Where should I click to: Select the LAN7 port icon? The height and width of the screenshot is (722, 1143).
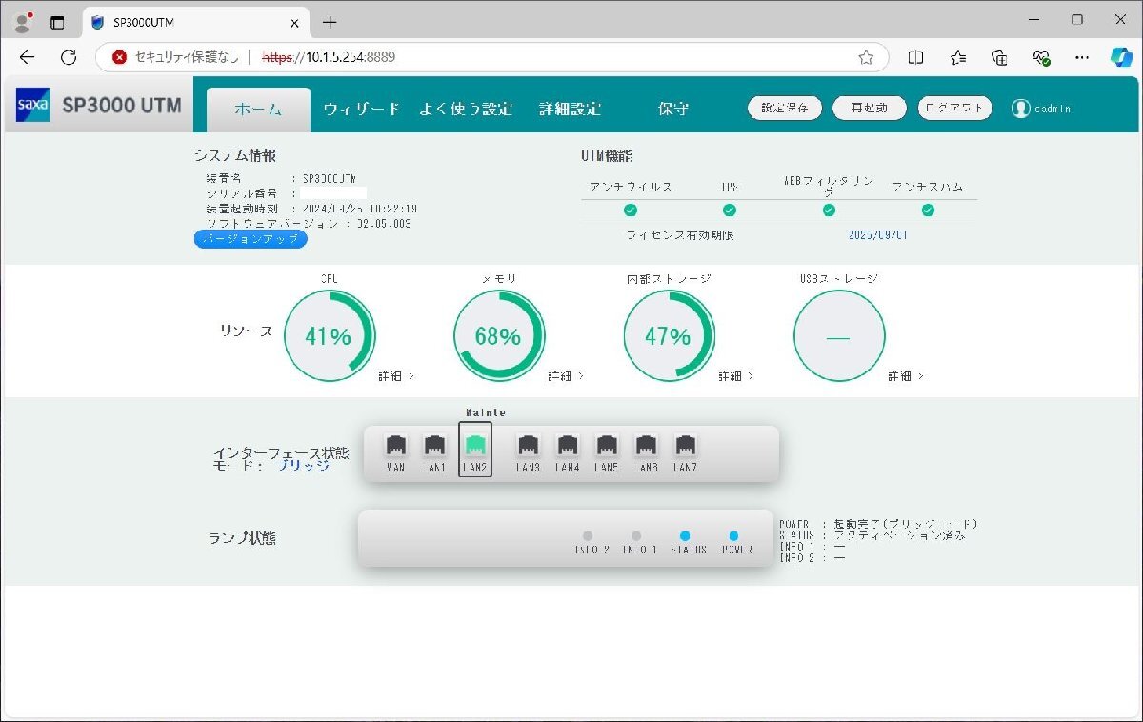[x=685, y=446]
